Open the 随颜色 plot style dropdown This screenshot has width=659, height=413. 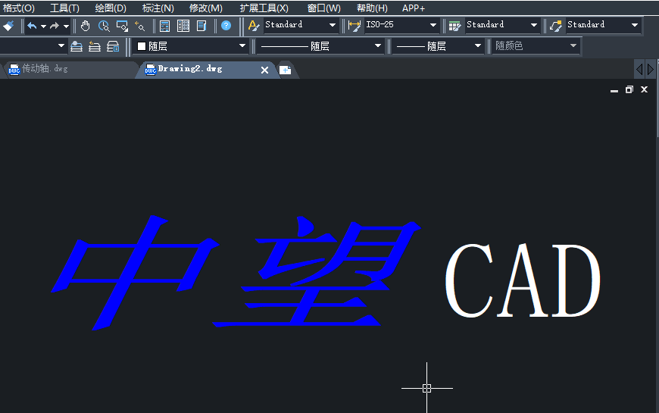pyautogui.click(x=536, y=46)
